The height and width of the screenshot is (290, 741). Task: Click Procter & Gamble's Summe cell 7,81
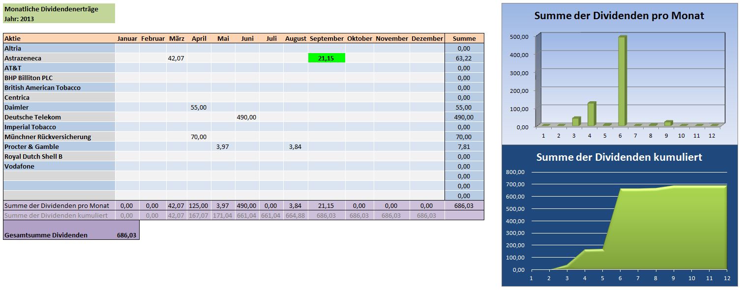(464, 146)
